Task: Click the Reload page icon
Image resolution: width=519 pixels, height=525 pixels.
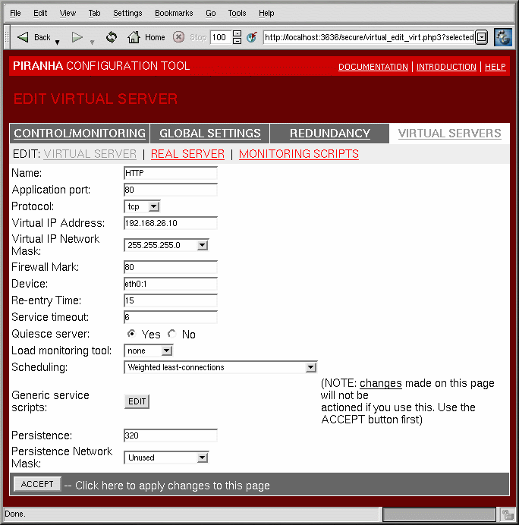Action: pos(112,37)
